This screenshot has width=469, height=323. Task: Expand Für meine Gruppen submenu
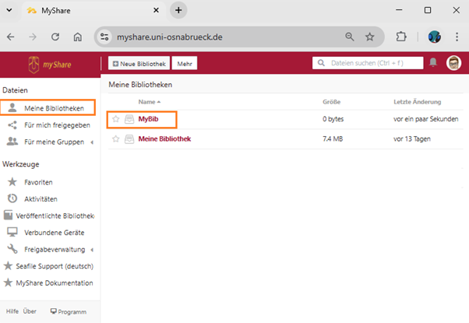(x=93, y=142)
